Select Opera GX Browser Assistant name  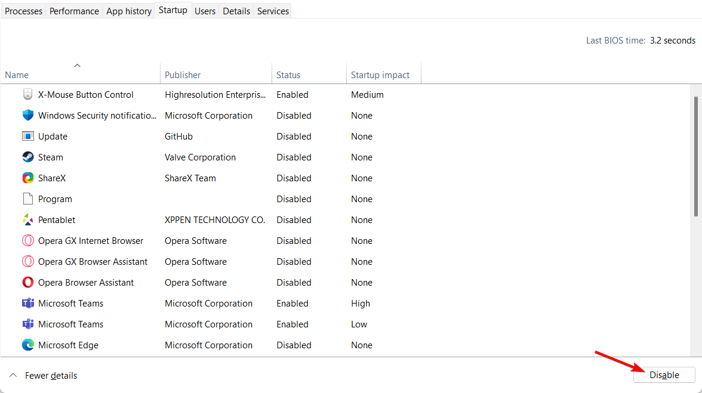pyautogui.click(x=93, y=262)
